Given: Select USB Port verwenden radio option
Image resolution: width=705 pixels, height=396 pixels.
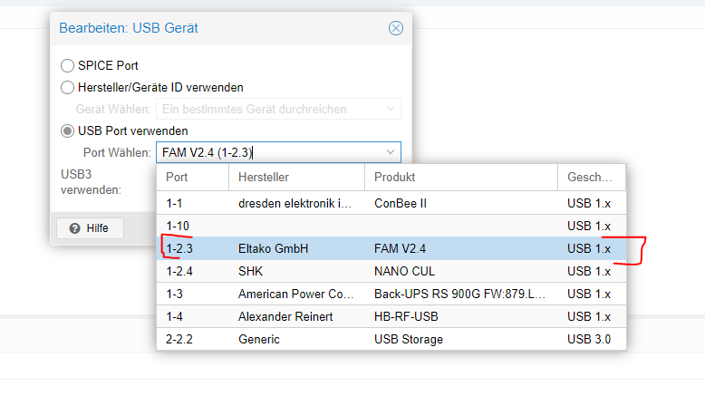Looking at the screenshot, I should pos(68,131).
